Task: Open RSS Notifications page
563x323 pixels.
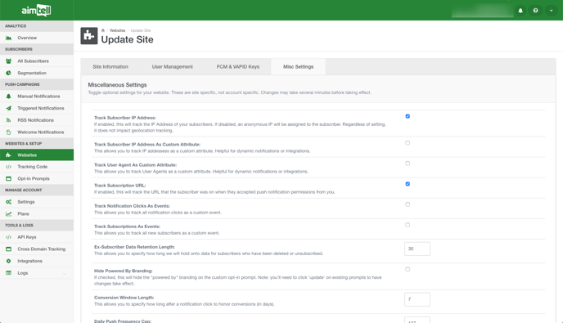Action: pos(37,120)
